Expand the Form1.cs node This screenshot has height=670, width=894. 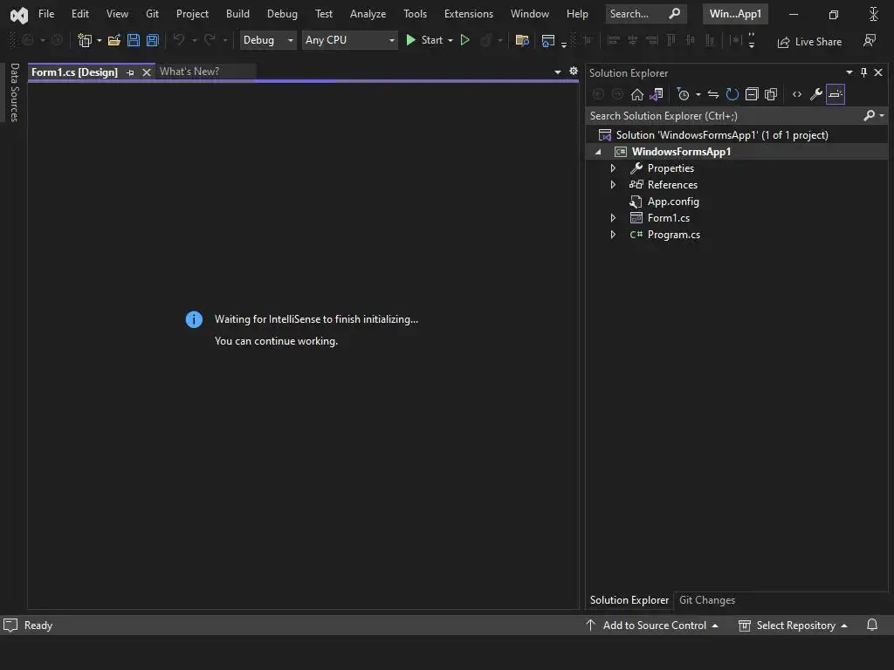click(613, 217)
